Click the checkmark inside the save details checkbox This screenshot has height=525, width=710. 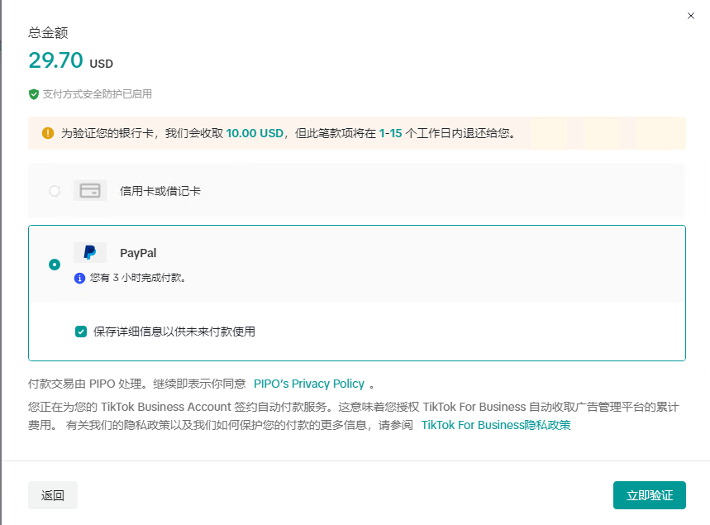[80, 331]
